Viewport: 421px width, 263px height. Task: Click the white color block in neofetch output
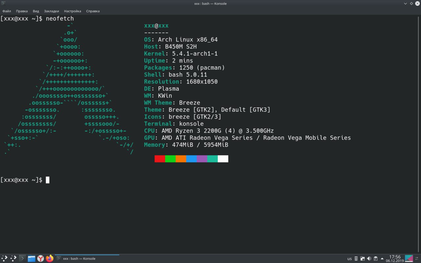pos(223,159)
